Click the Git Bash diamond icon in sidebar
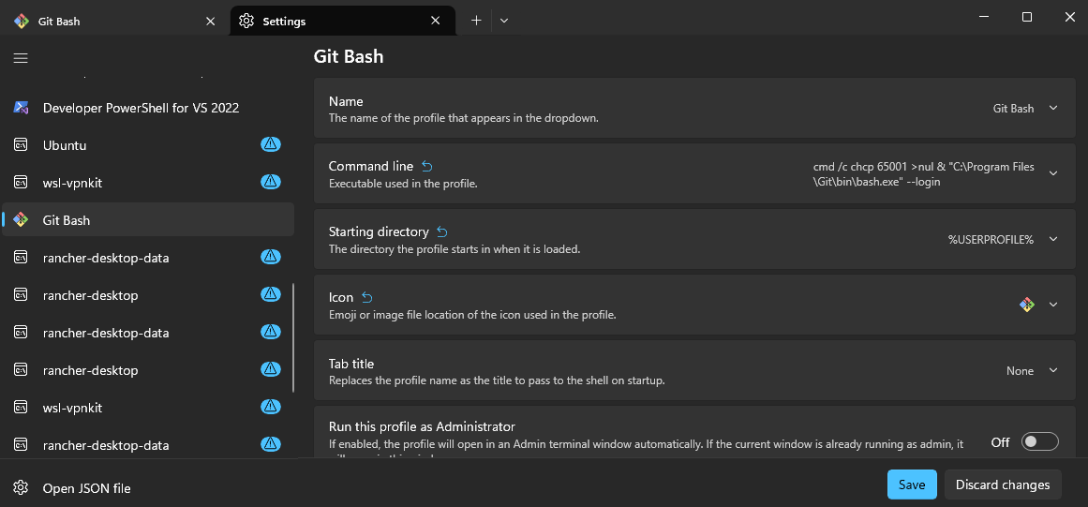This screenshot has height=507, width=1088. coord(21,220)
